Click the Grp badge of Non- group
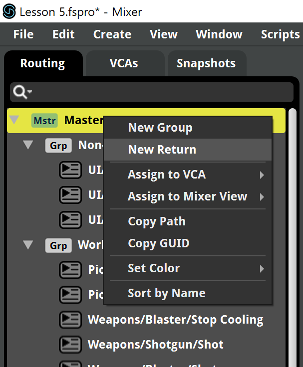Viewport: 303px width, 367px height. (58, 146)
